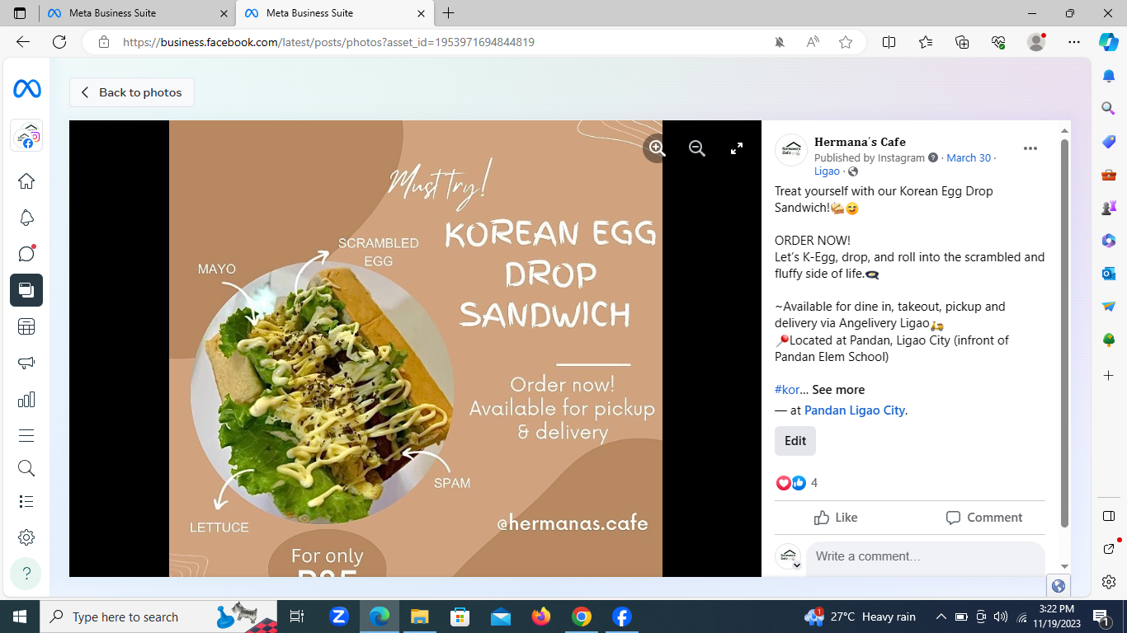Switch to the first Meta Business Suite tab
Viewport: 1127px width, 633px height.
[136, 13]
